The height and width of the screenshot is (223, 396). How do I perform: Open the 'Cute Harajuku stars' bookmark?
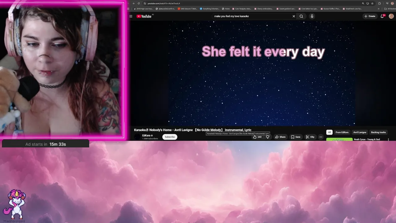242,9
